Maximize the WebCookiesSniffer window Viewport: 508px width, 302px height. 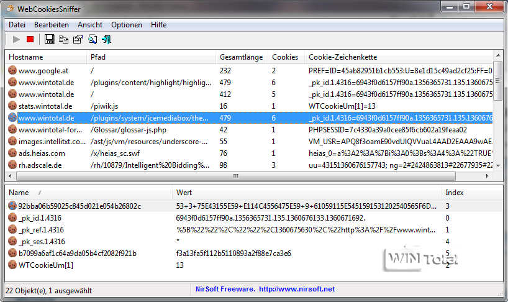click(466, 6)
